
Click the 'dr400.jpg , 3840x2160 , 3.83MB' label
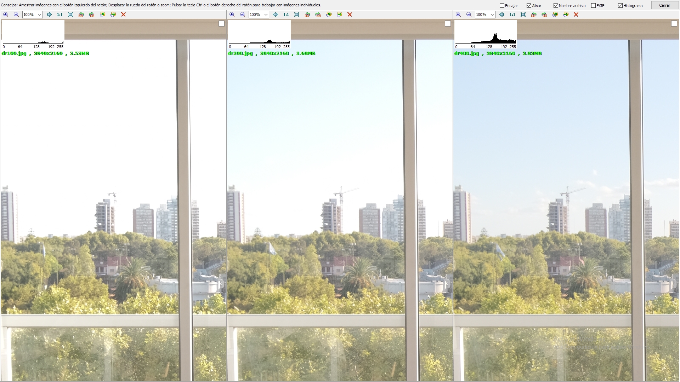498,53
